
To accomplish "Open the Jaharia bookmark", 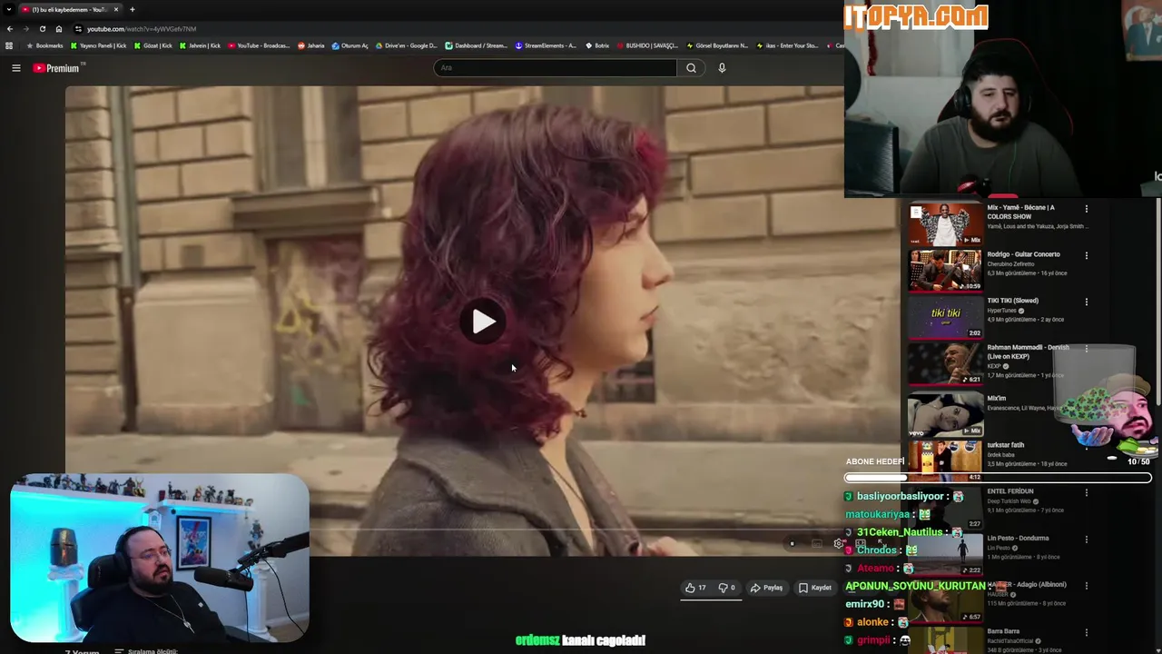I will tap(311, 45).
